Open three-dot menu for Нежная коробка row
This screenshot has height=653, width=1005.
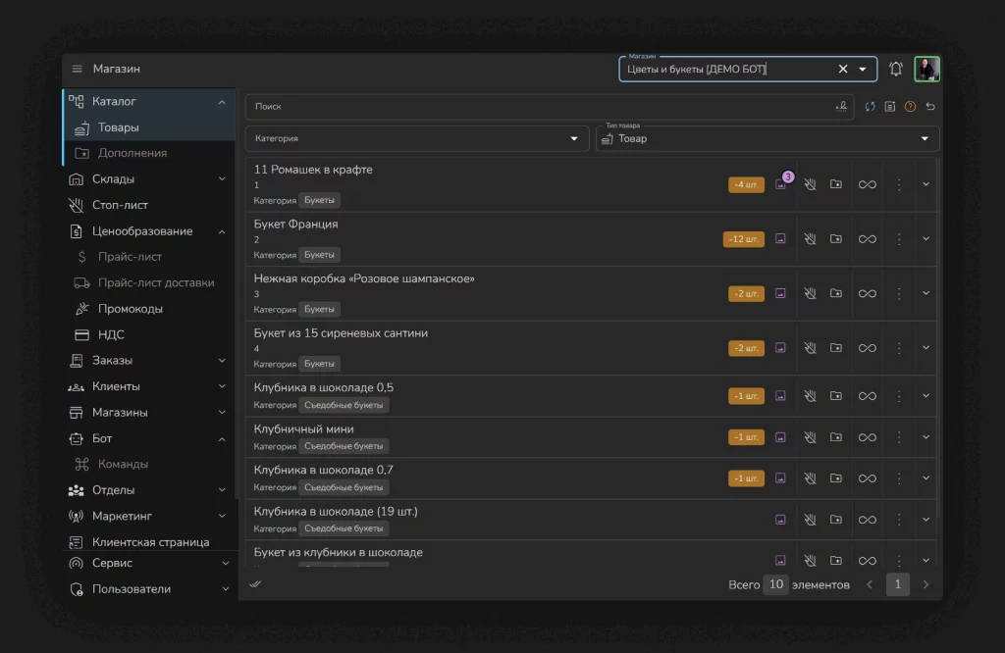pos(899,293)
